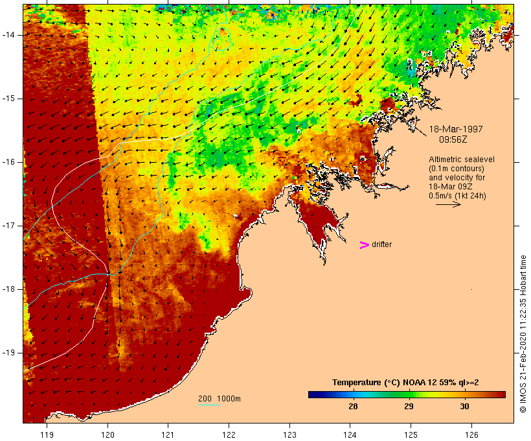
Task: Click the colorbar label '28'
Action: click(x=353, y=406)
